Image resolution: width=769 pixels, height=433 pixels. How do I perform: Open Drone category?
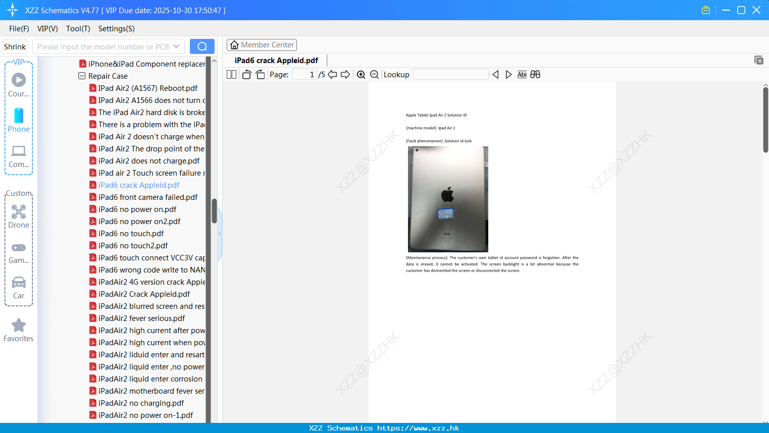click(19, 216)
